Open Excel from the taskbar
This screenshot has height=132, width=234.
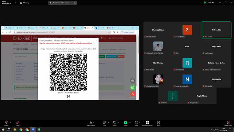[39, 129]
